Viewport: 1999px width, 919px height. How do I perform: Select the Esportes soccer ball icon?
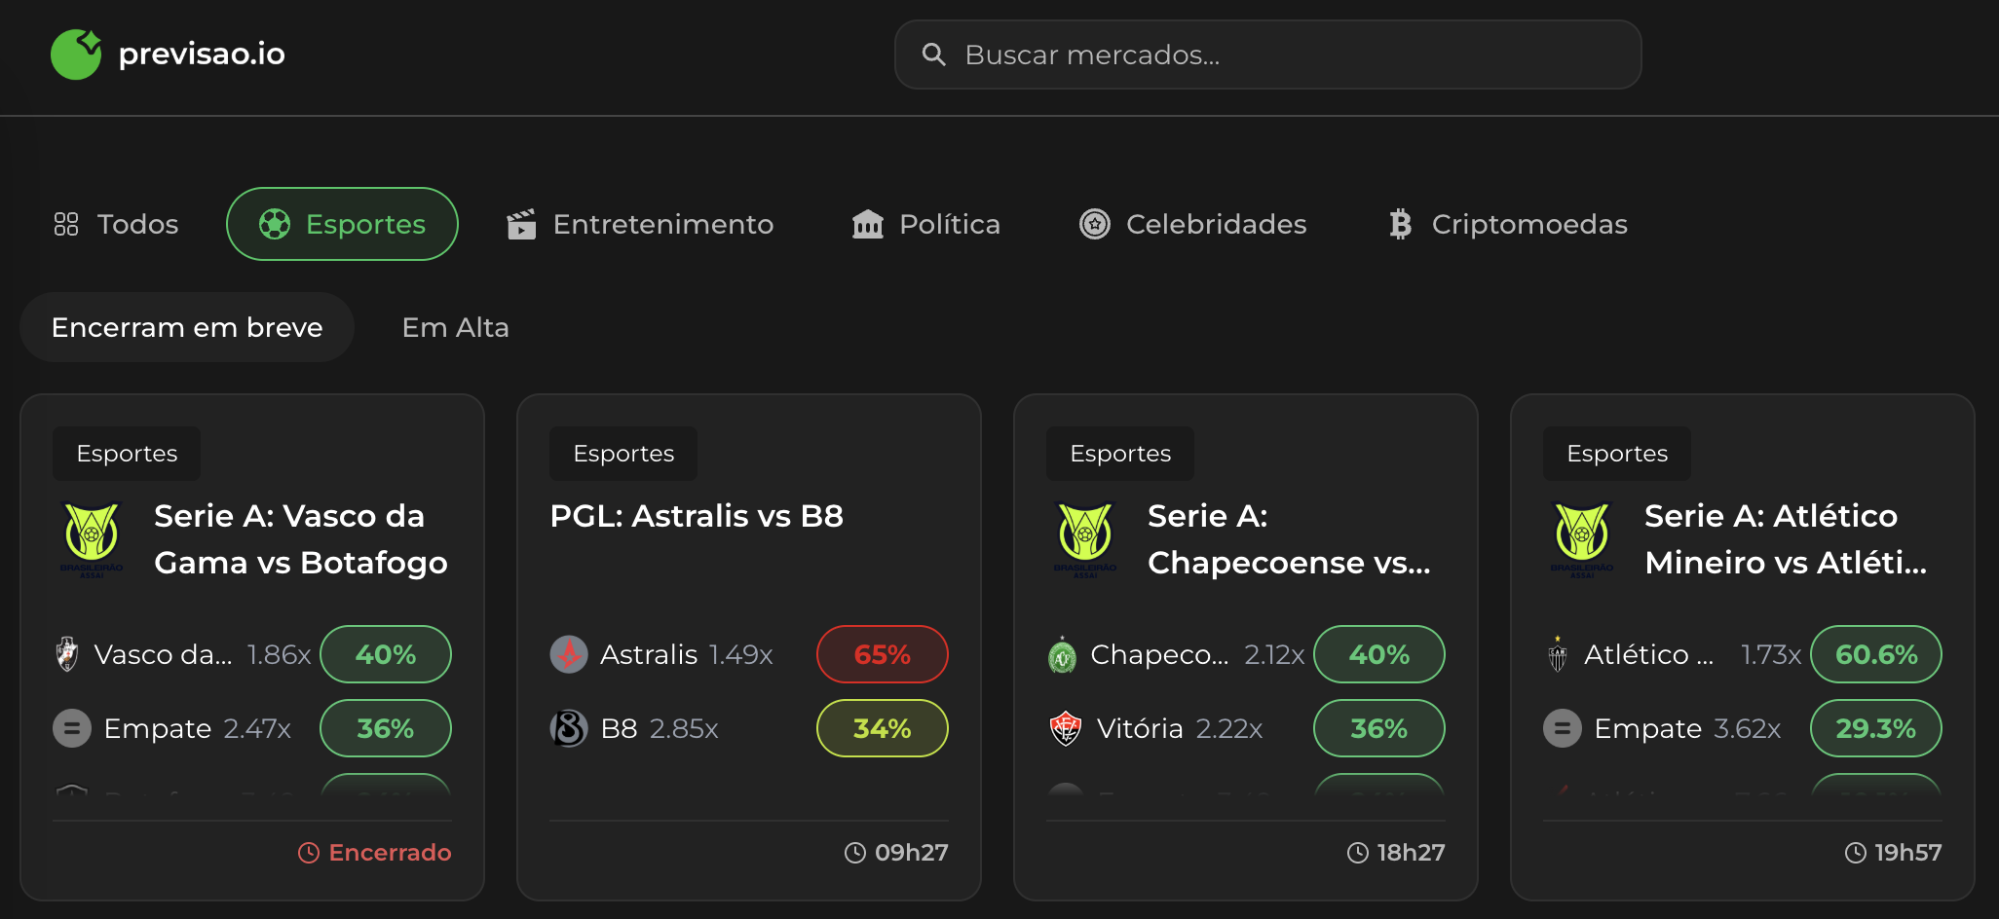coord(274,223)
